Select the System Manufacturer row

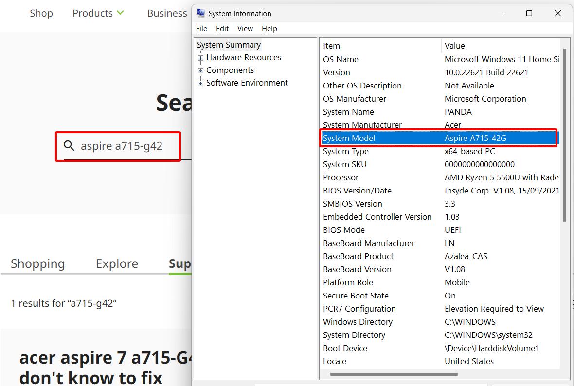click(440, 125)
